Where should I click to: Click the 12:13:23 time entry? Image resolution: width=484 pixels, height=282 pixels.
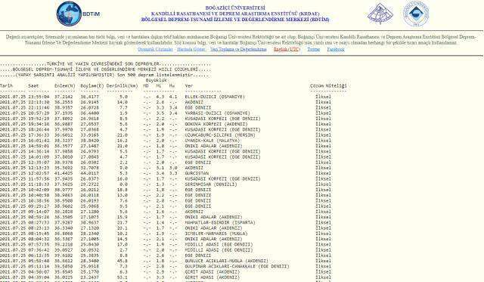[39, 168]
